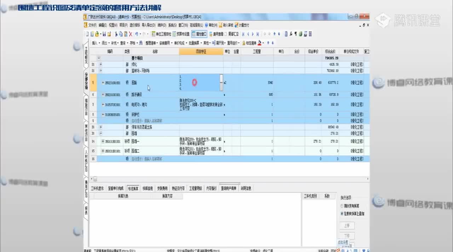
Task: Switch to the 其他项目 side tab
Action: tap(86, 133)
